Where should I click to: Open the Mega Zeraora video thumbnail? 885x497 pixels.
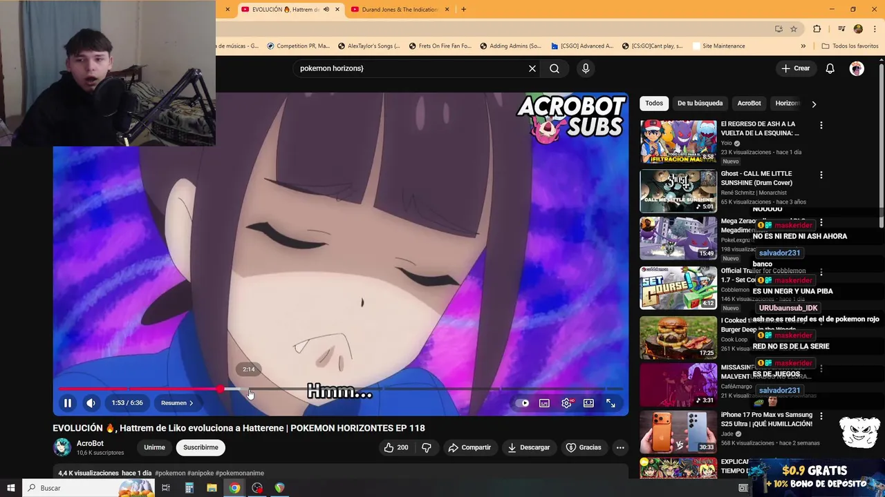click(x=678, y=238)
